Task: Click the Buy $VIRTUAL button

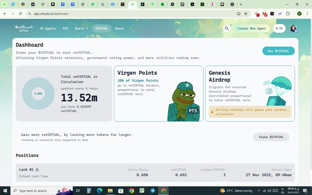Action: point(278,51)
